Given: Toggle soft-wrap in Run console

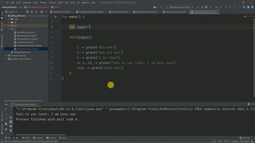Looking at the screenshot, I should (11, 118).
